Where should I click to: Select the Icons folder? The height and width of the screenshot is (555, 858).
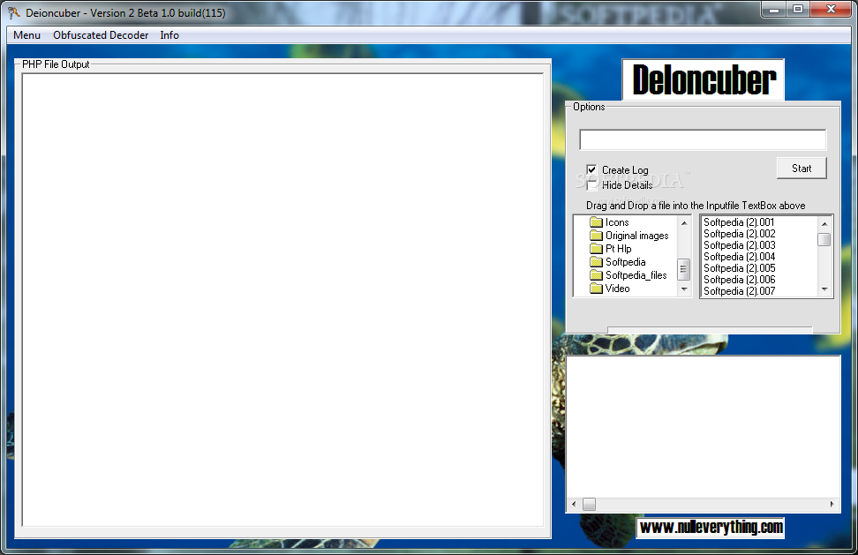(617, 222)
